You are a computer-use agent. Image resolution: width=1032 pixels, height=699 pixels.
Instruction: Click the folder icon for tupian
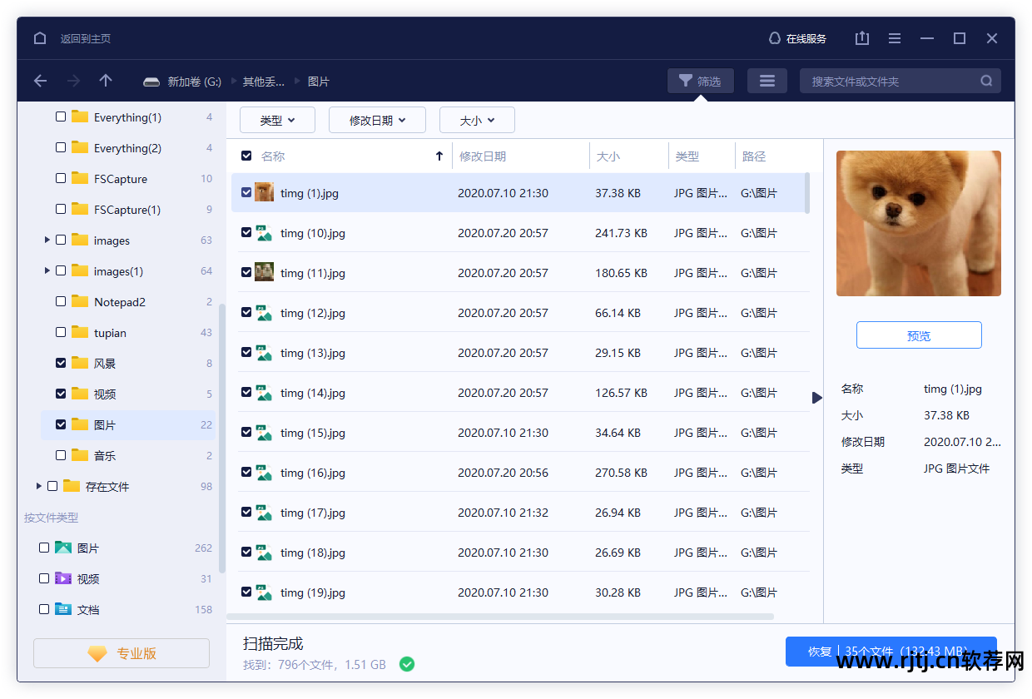pyautogui.click(x=80, y=332)
